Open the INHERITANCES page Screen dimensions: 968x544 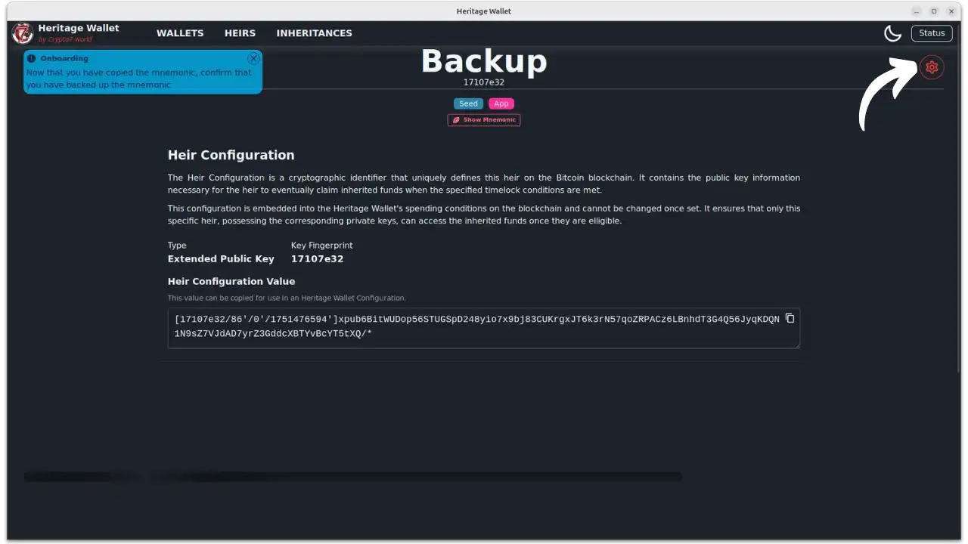coord(314,33)
